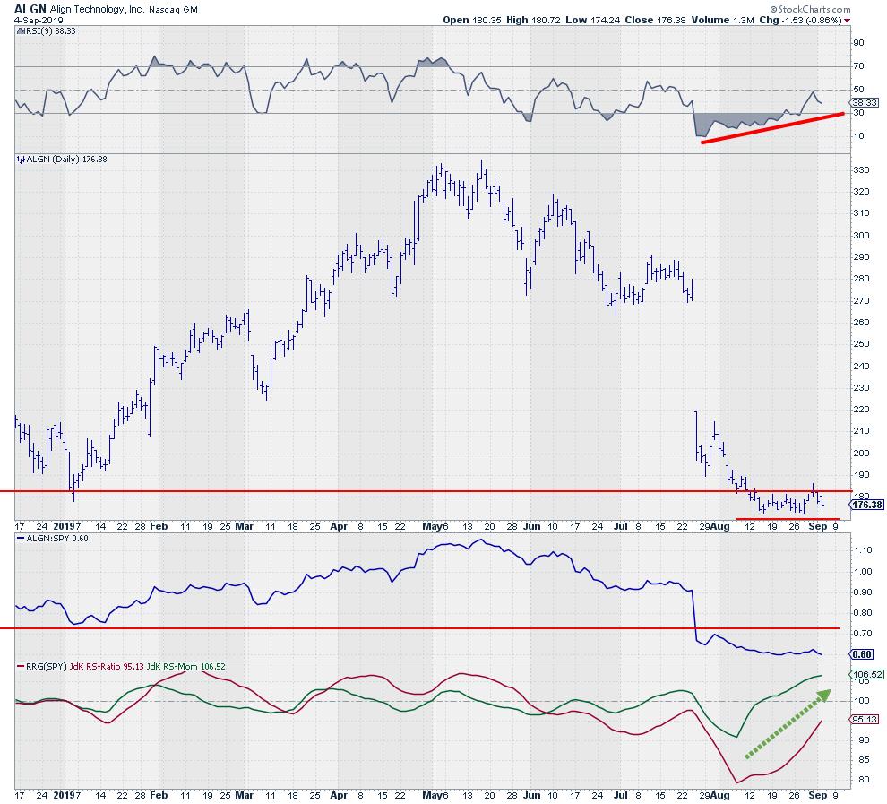This screenshot has width=887, height=804.
Task: Click the Apr label under the price panel
Action: point(339,527)
